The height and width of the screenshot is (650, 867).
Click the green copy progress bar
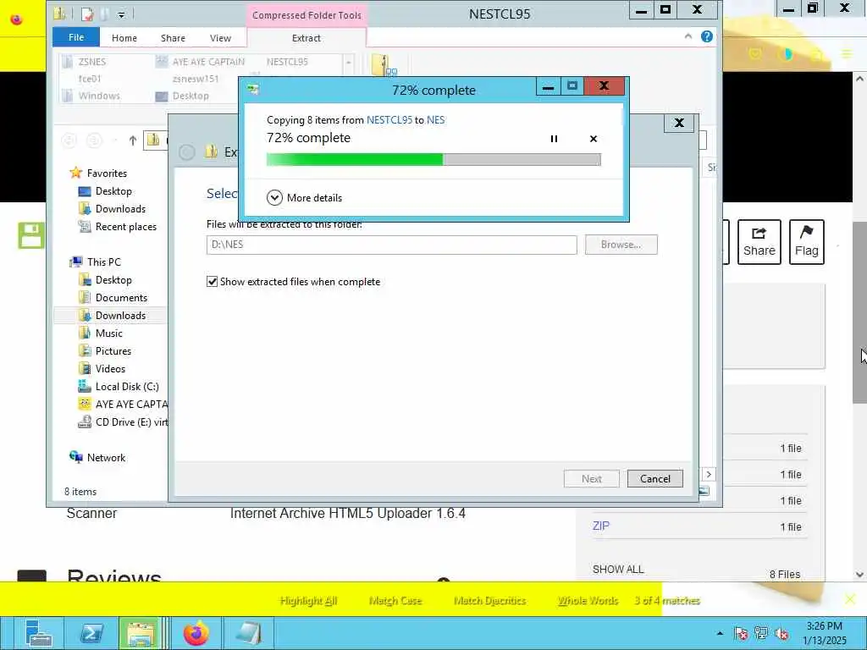click(x=433, y=160)
